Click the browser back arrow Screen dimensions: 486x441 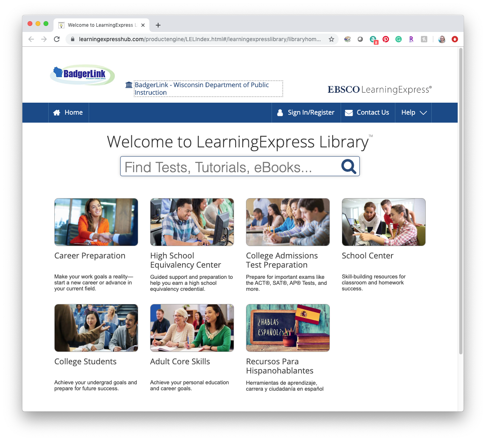point(31,39)
